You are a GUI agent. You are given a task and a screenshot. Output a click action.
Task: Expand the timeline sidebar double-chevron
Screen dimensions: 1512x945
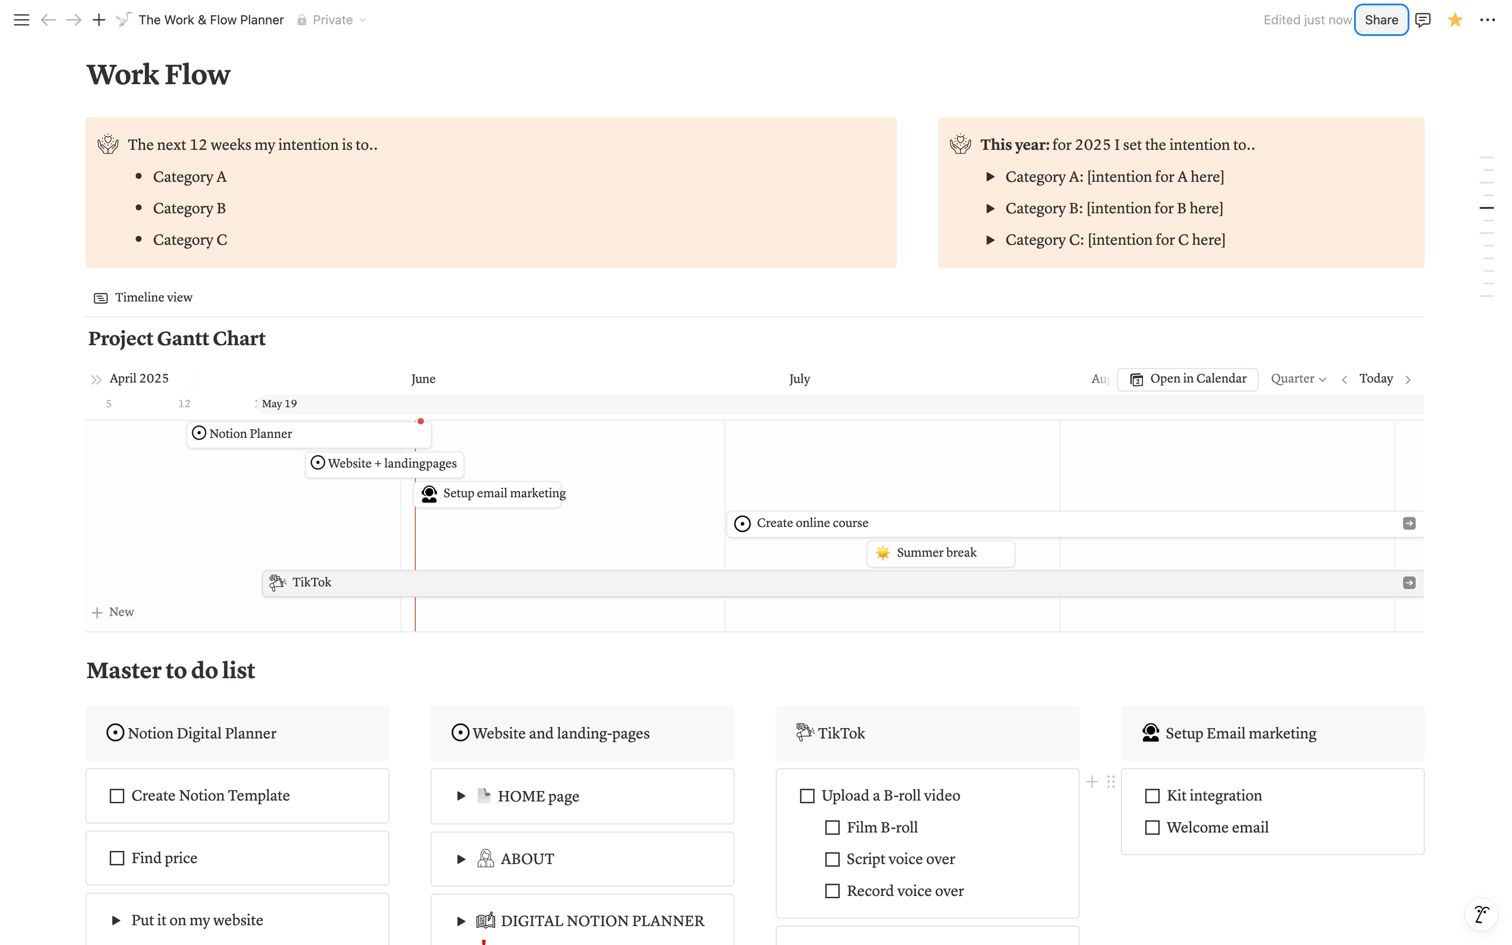[95, 379]
